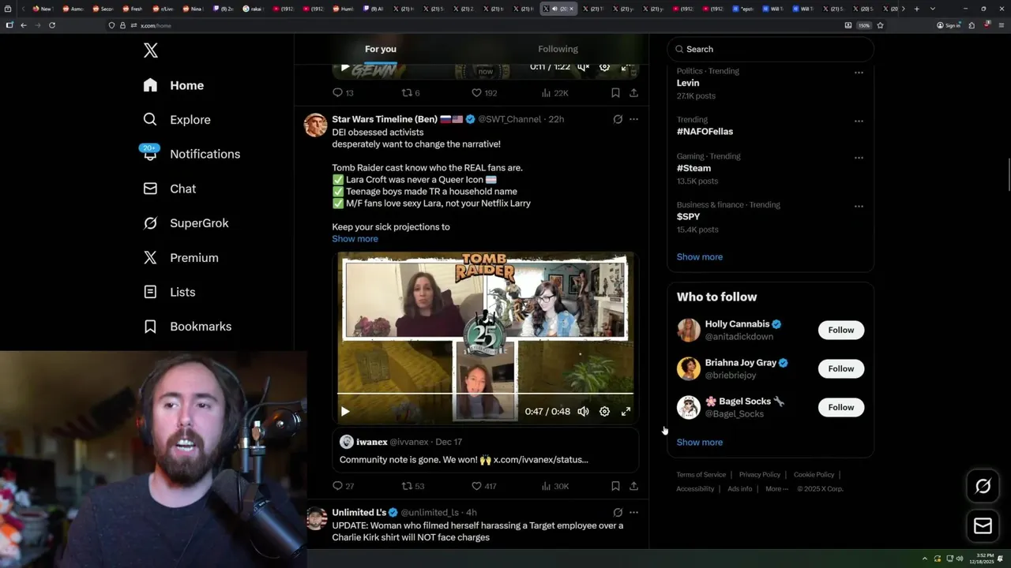Open Explore in the sidebar

point(177,120)
